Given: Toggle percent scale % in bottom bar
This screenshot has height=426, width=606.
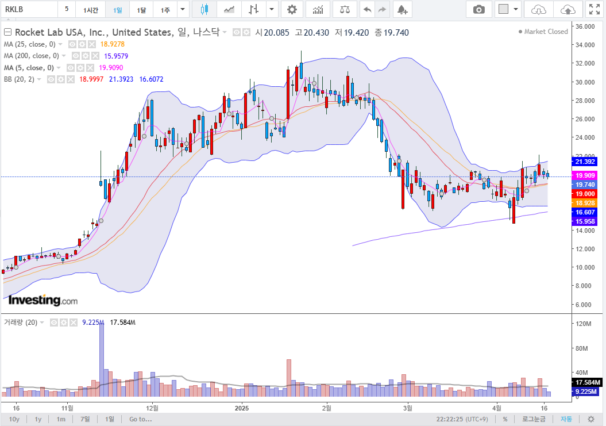Looking at the screenshot, I should point(505,419).
